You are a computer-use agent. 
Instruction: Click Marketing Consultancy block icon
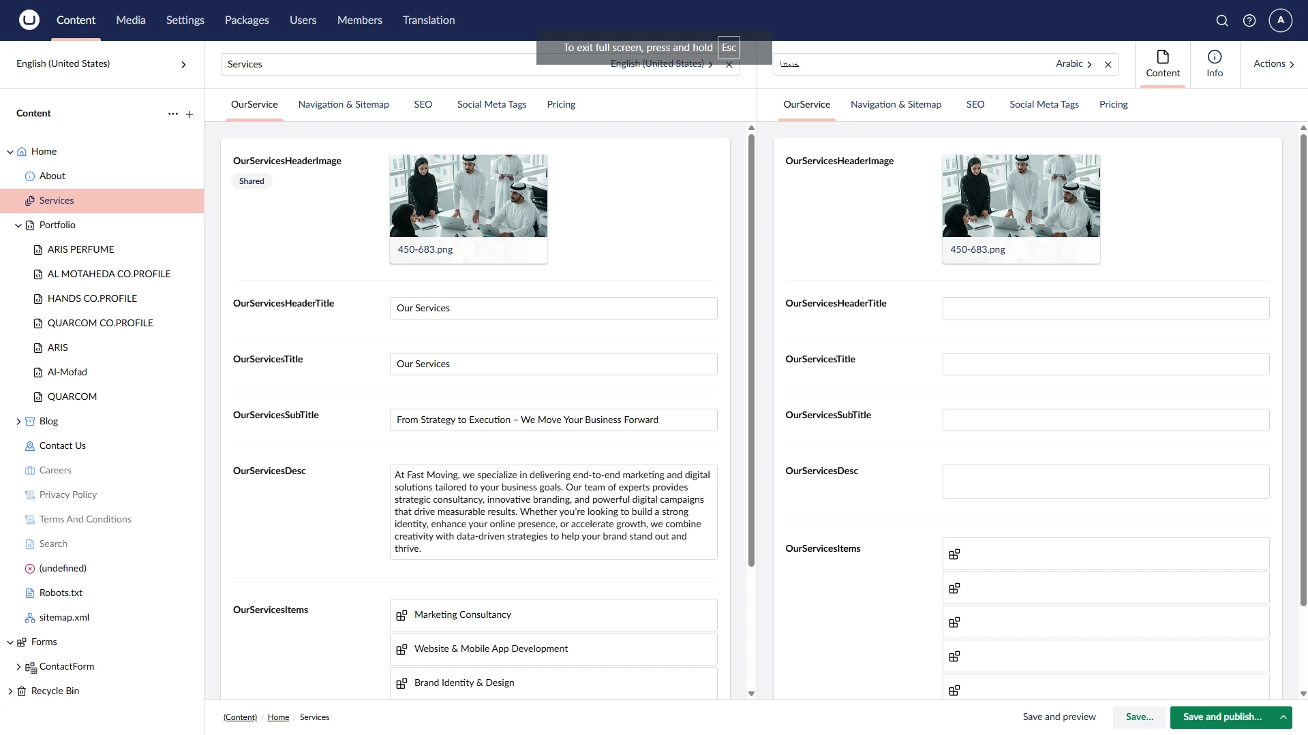402,616
